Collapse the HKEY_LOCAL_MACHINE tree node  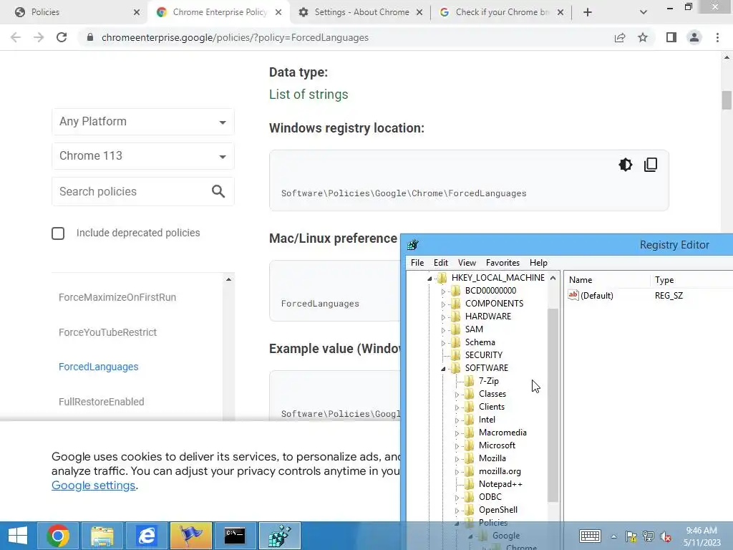[x=429, y=279]
